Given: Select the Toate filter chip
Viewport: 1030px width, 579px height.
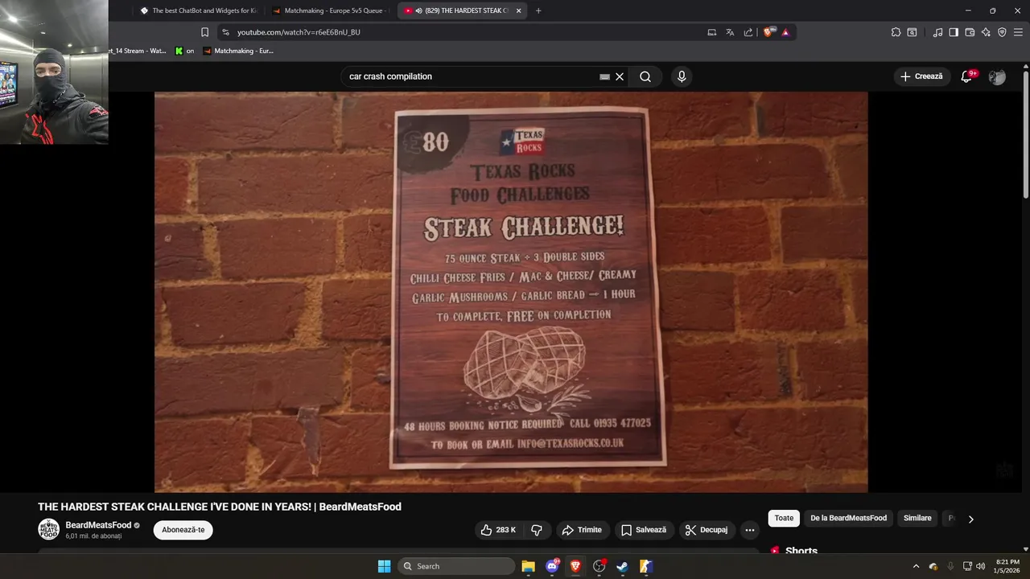Looking at the screenshot, I should click(x=784, y=518).
